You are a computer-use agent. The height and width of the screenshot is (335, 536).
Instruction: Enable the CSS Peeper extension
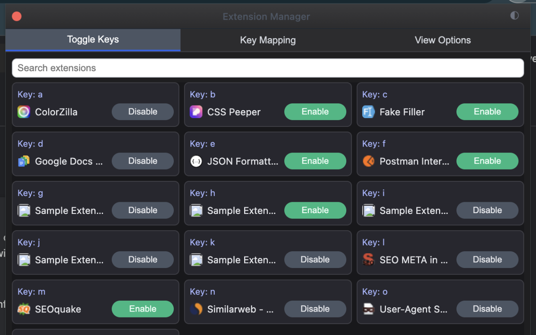(x=315, y=112)
